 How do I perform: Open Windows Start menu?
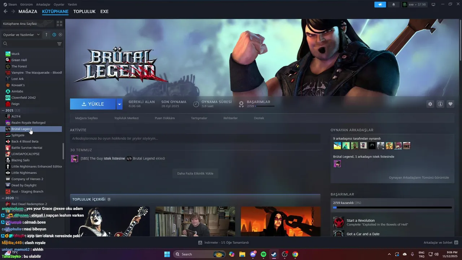coord(167,254)
